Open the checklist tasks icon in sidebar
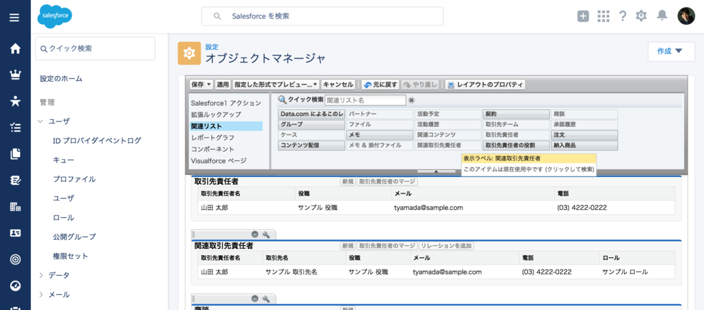The height and width of the screenshot is (310, 704). pos(15,128)
